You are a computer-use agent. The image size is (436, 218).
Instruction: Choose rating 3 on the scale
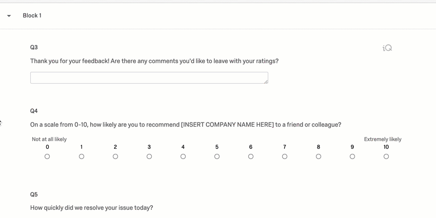[x=149, y=156]
